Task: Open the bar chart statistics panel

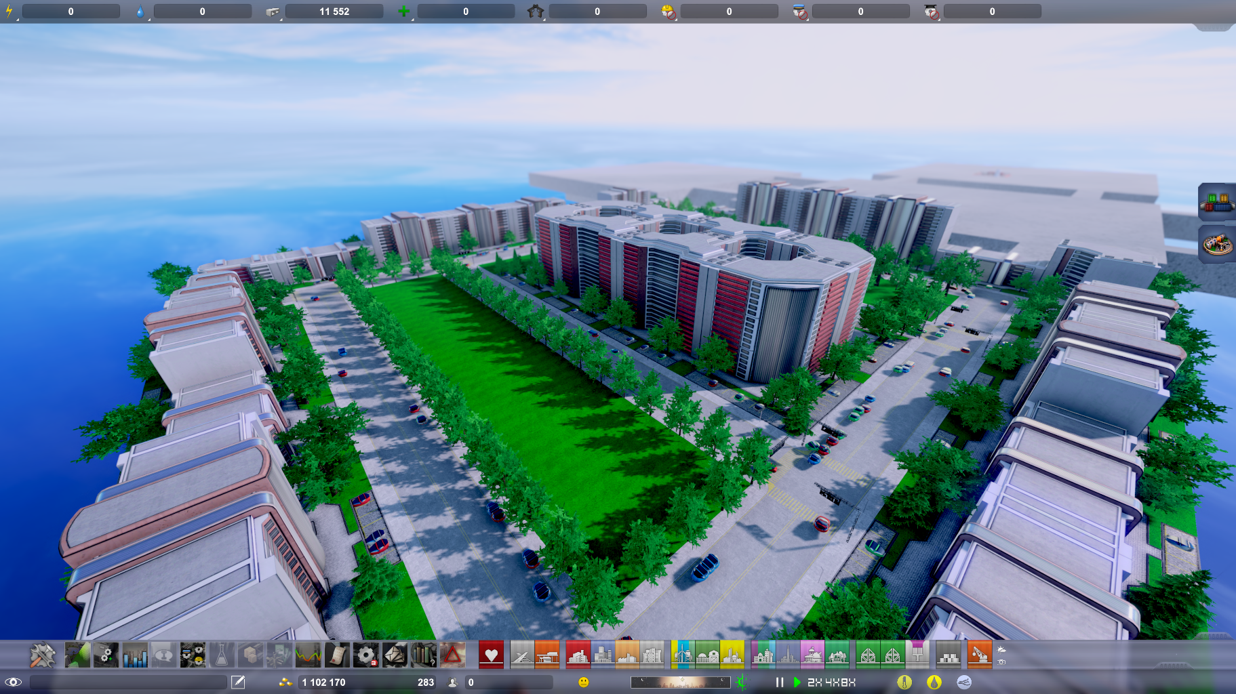Action: coord(134,655)
